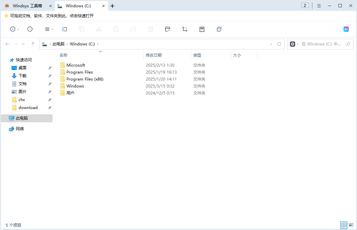Click Windows (C:) breadcrumb segment
Viewport: 357px width, 230px height.
point(82,44)
